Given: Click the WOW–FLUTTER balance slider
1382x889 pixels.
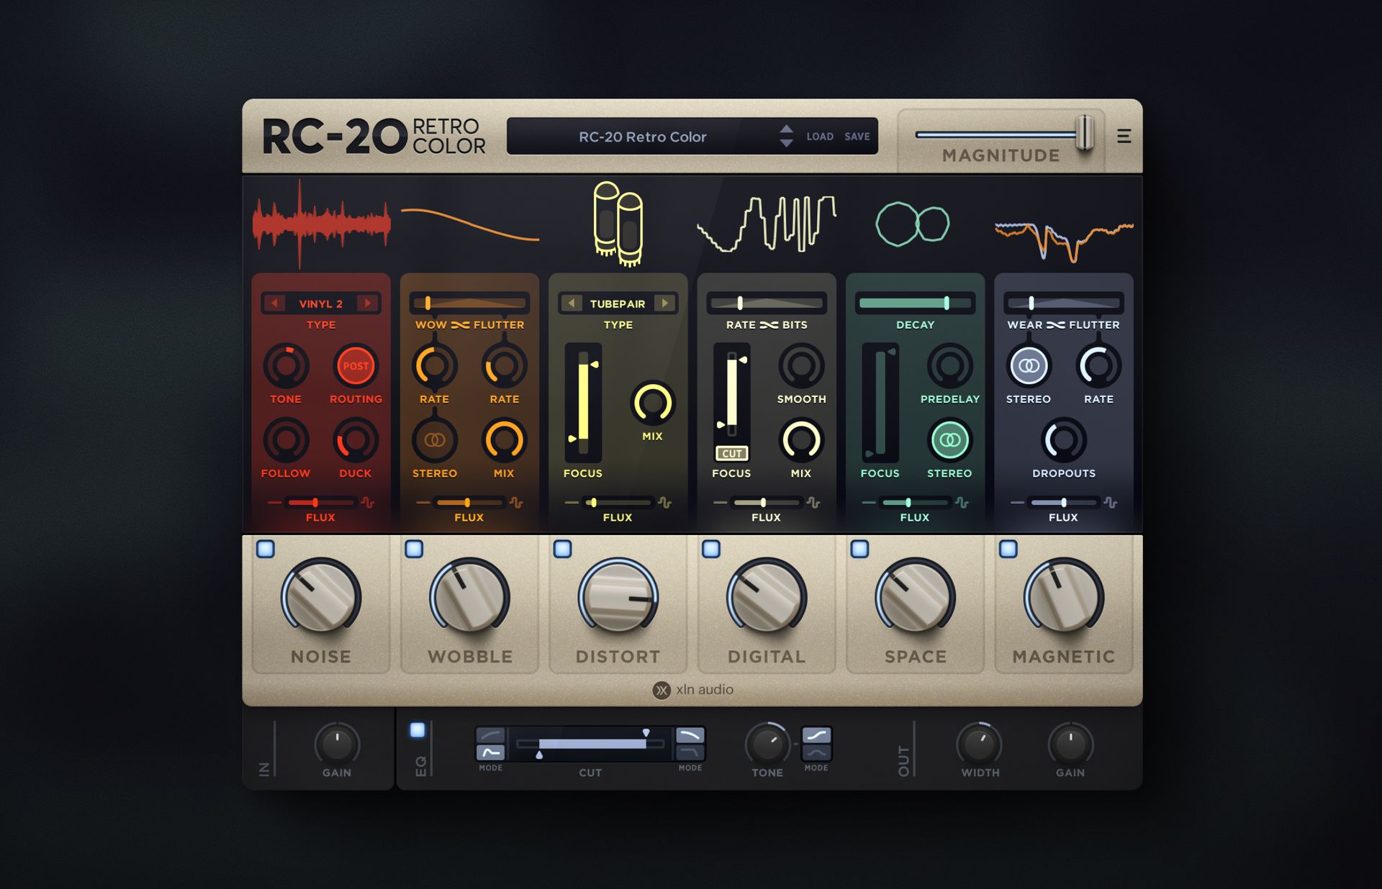Looking at the screenshot, I should [469, 303].
